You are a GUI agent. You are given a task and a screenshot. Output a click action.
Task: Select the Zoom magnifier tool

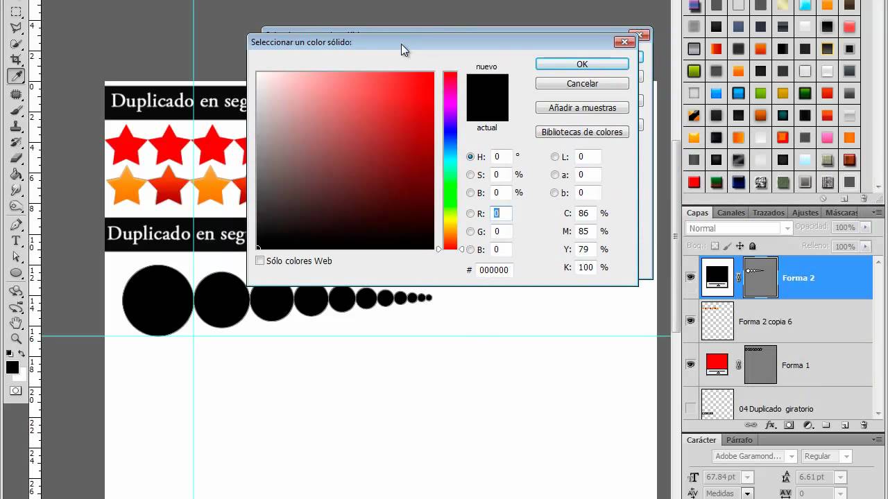(x=16, y=339)
